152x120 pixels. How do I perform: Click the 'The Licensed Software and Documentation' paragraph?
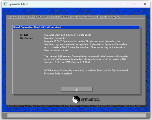coord(86,59)
